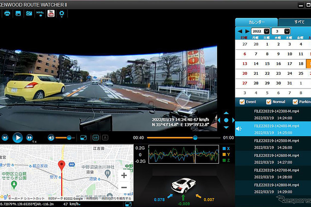311x207 pixels.
Task: Fast forward the playback
Action: click(x=30, y=138)
